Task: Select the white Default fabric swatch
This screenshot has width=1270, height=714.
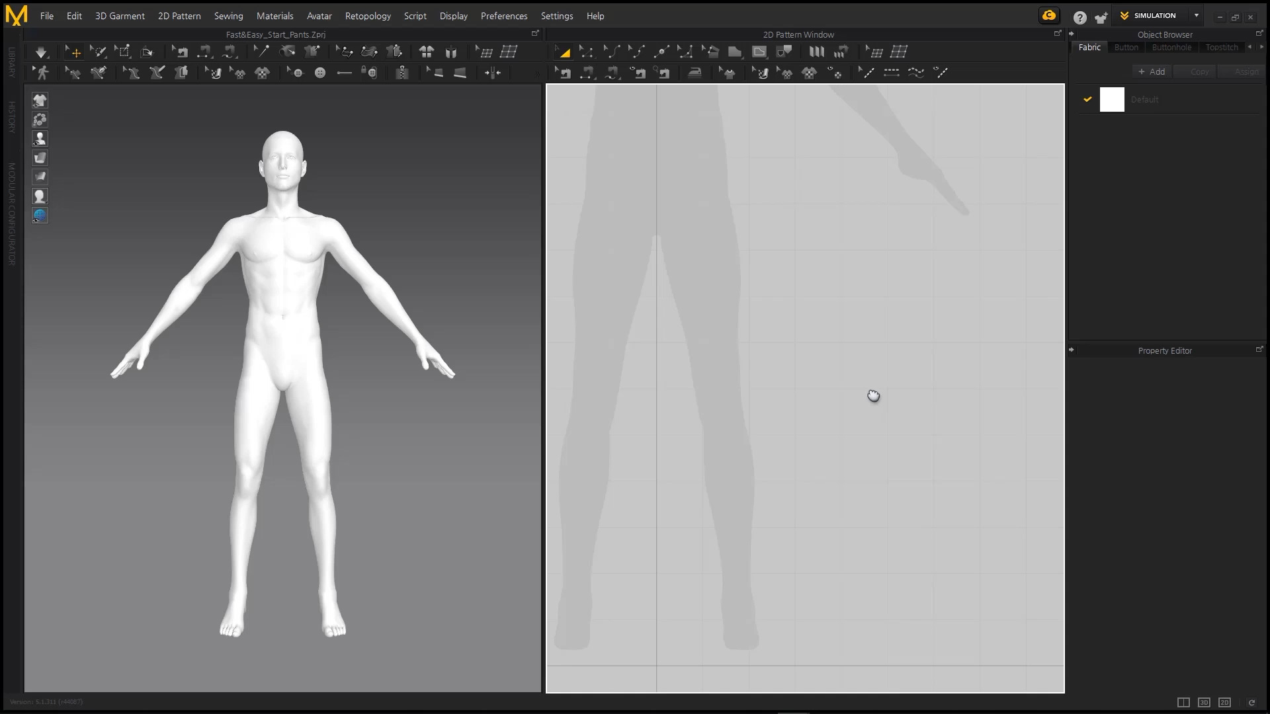Action: [x=1112, y=100]
